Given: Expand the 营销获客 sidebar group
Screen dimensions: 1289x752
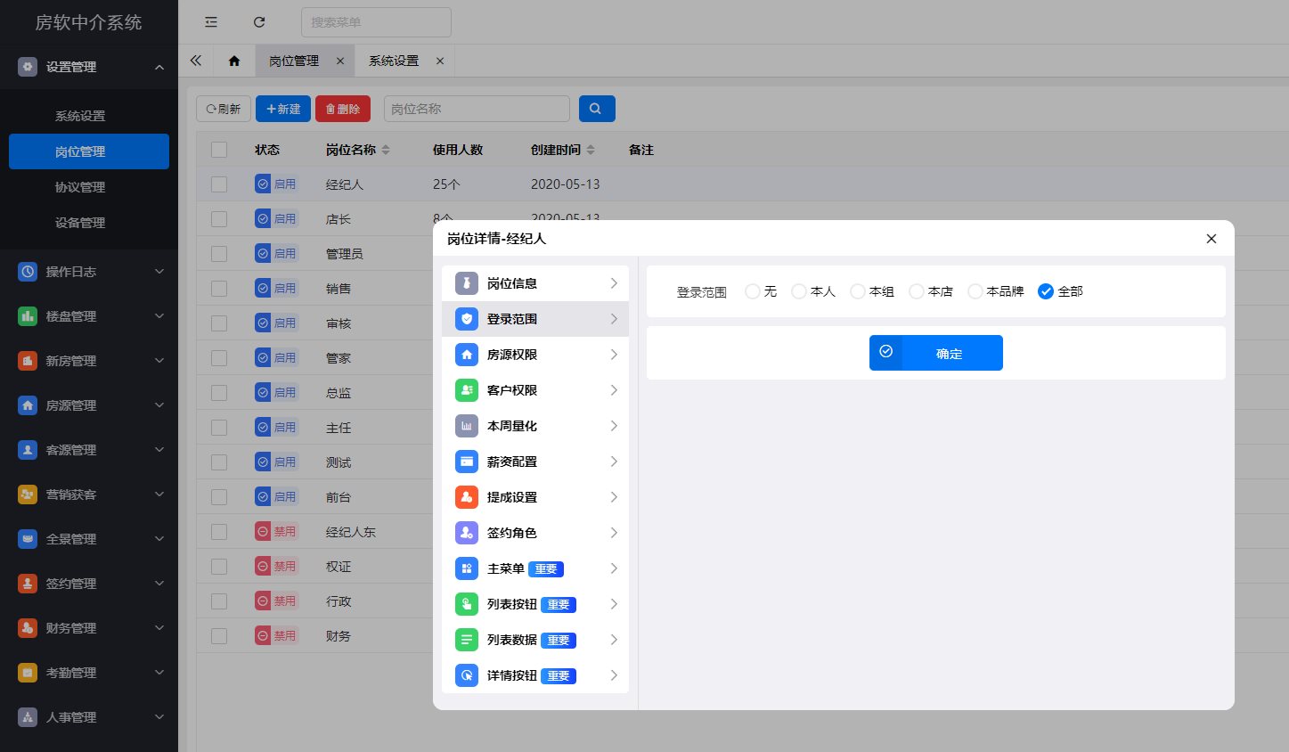Looking at the screenshot, I should coord(159,495).
